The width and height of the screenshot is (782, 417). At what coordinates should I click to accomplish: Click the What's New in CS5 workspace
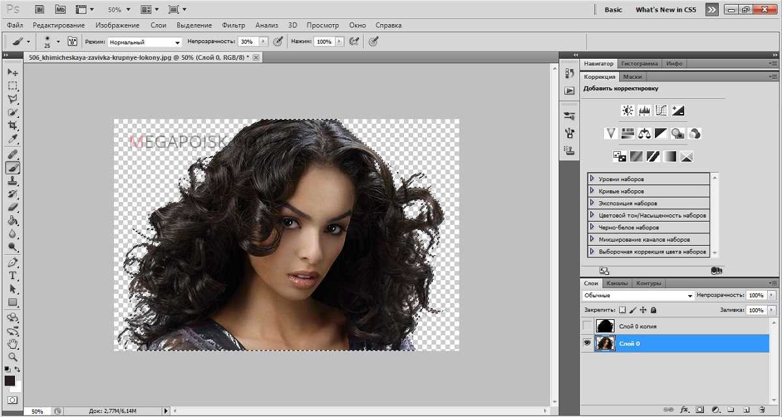tap(665, 10)
